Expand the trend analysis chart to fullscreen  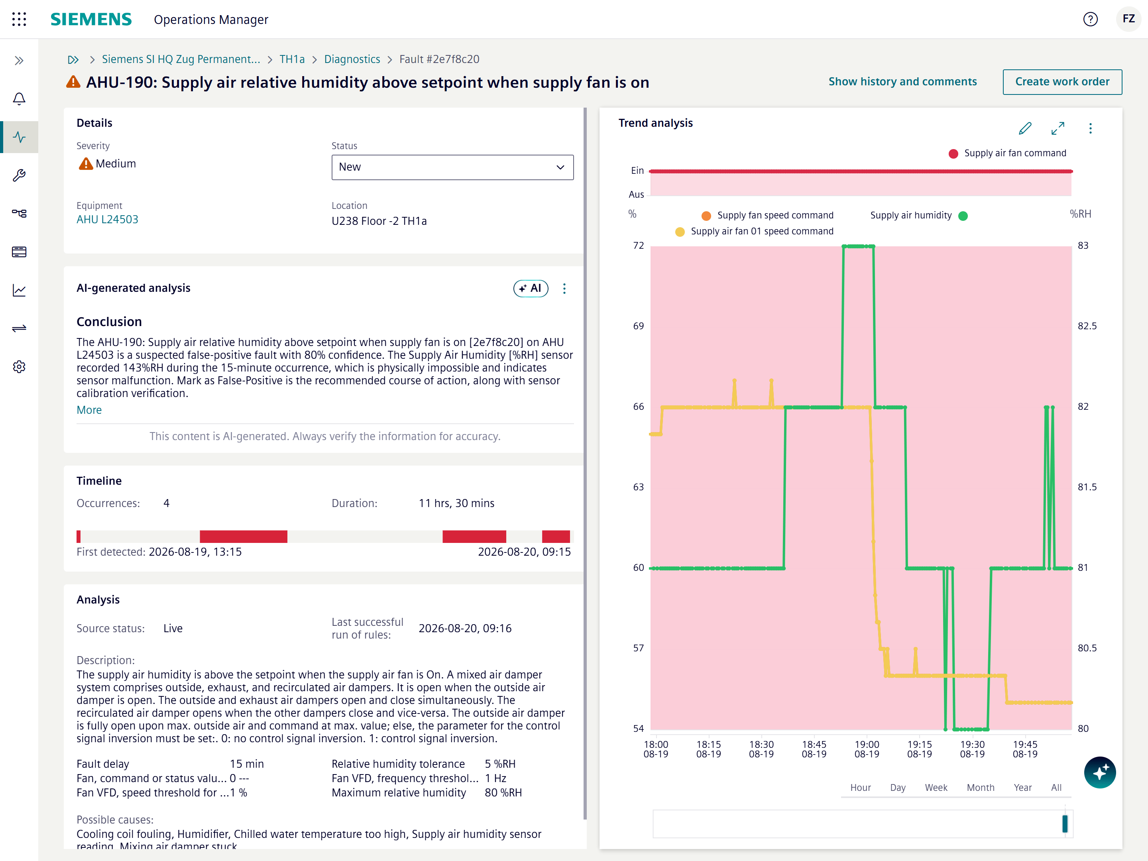[x=1058, y=128]
